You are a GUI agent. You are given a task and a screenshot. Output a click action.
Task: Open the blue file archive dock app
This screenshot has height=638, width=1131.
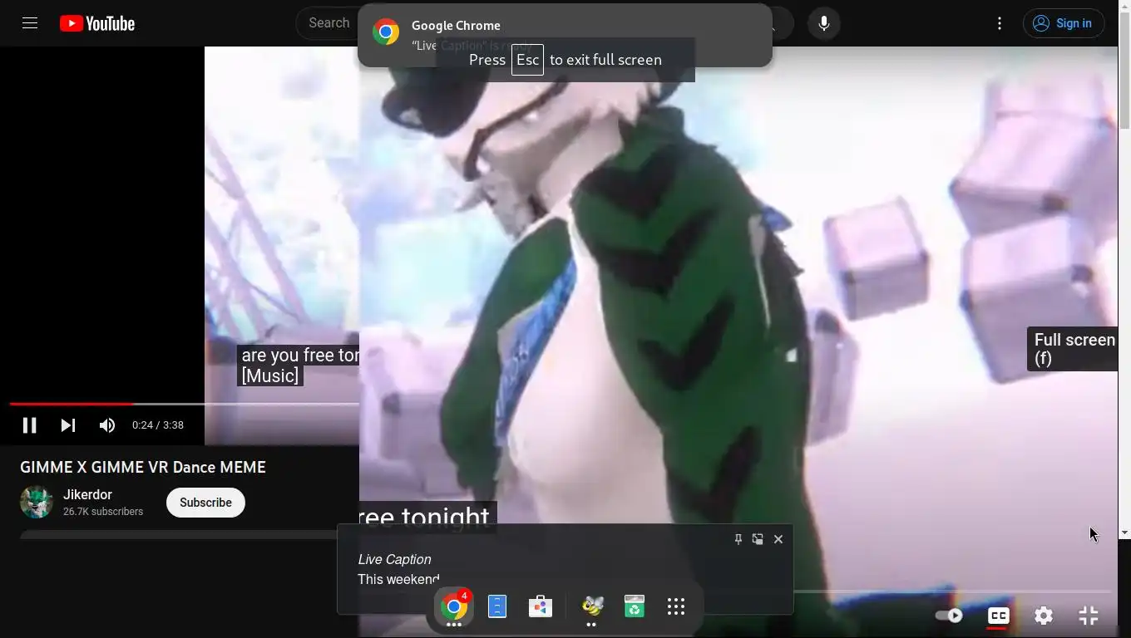pyautogui.click(x=497, y=606)
